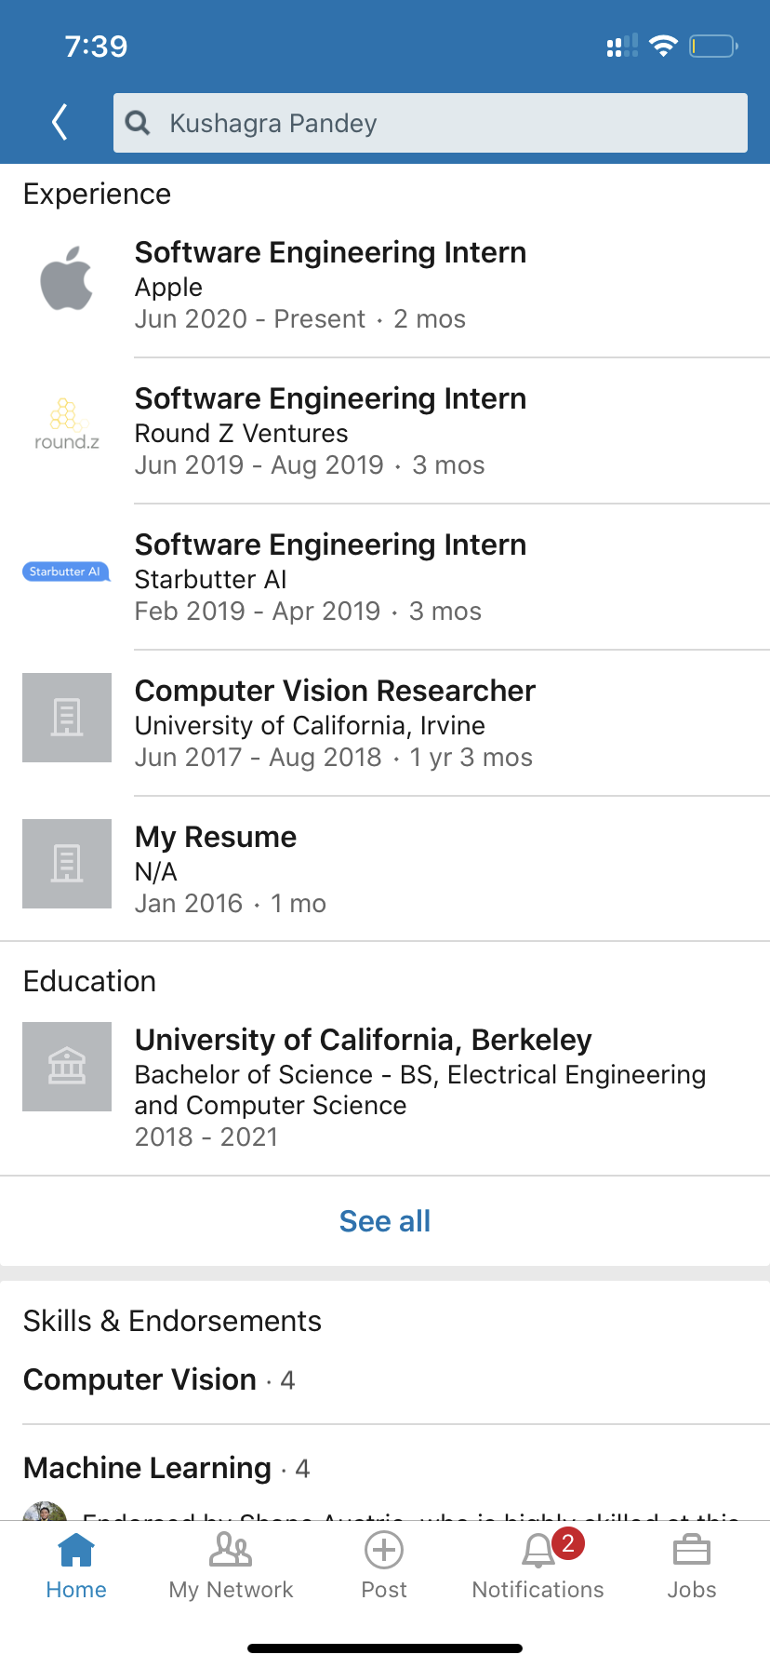
Task: Open the Round Z Ventures logo
Action: [x=67, y=424]
